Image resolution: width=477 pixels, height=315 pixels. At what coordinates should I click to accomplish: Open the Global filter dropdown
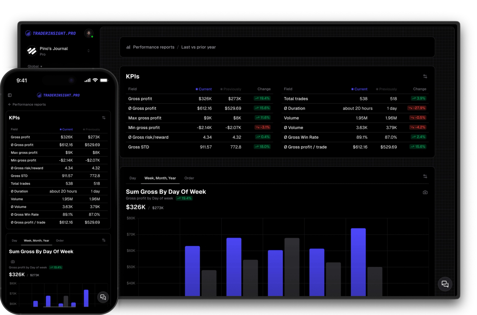[34, 66]
